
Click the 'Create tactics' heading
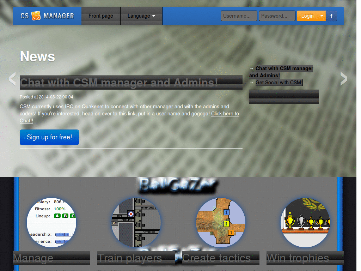point(216,258)
